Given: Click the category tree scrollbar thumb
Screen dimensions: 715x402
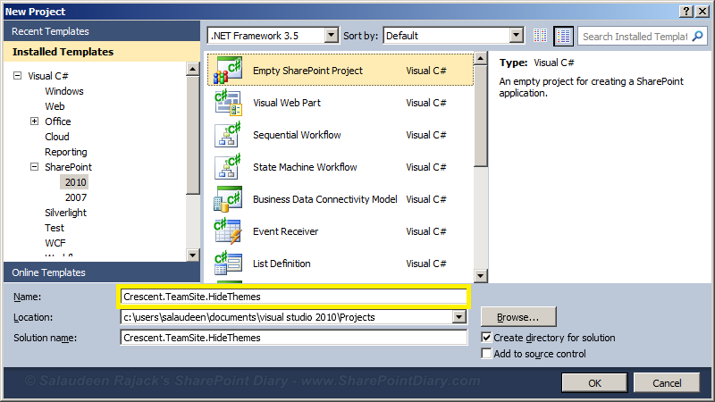Looking at the screenshot, I should pos(193,136).
